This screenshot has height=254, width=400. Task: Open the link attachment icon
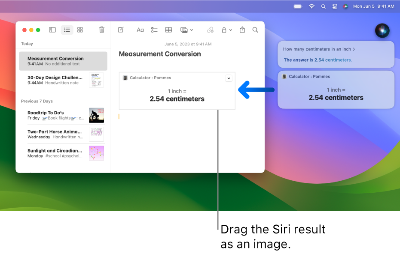210,30
